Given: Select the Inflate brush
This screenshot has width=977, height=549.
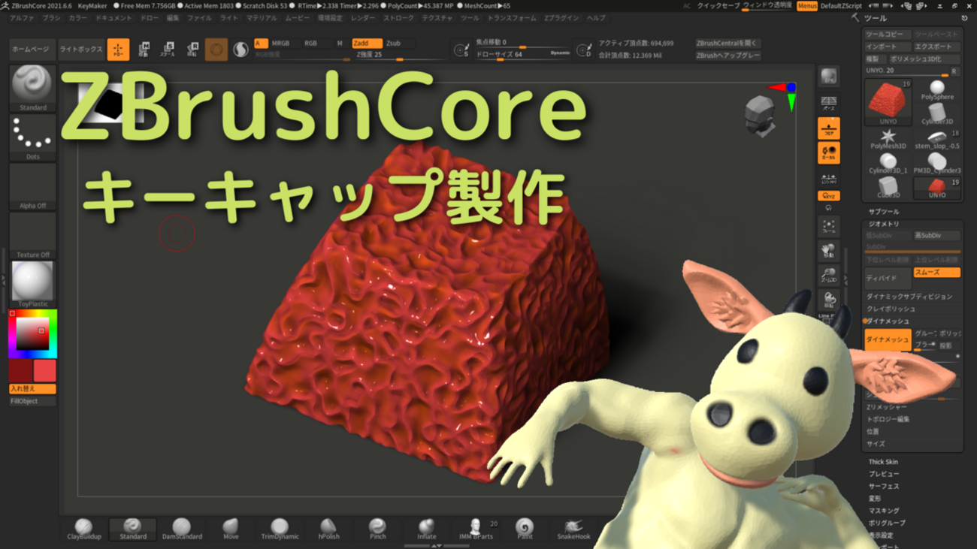Looking at the screenshot, I should [426, 529].
